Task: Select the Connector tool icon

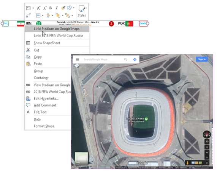Action: (29, 15)
